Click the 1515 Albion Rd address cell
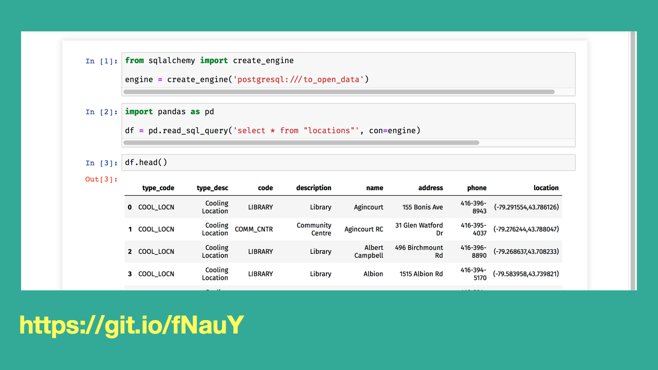The width and height of the screenshot is (658, 370). (x=421, y=274)
